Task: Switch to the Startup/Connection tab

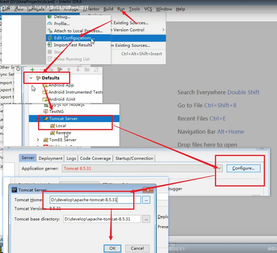Action: (x=134, y=158)
